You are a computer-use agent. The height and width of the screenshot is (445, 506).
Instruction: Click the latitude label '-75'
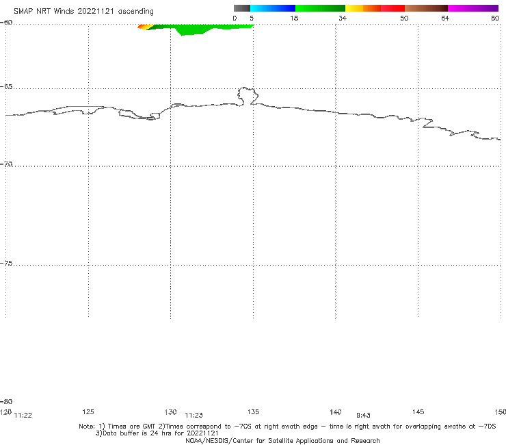click(x=7, y=264)
